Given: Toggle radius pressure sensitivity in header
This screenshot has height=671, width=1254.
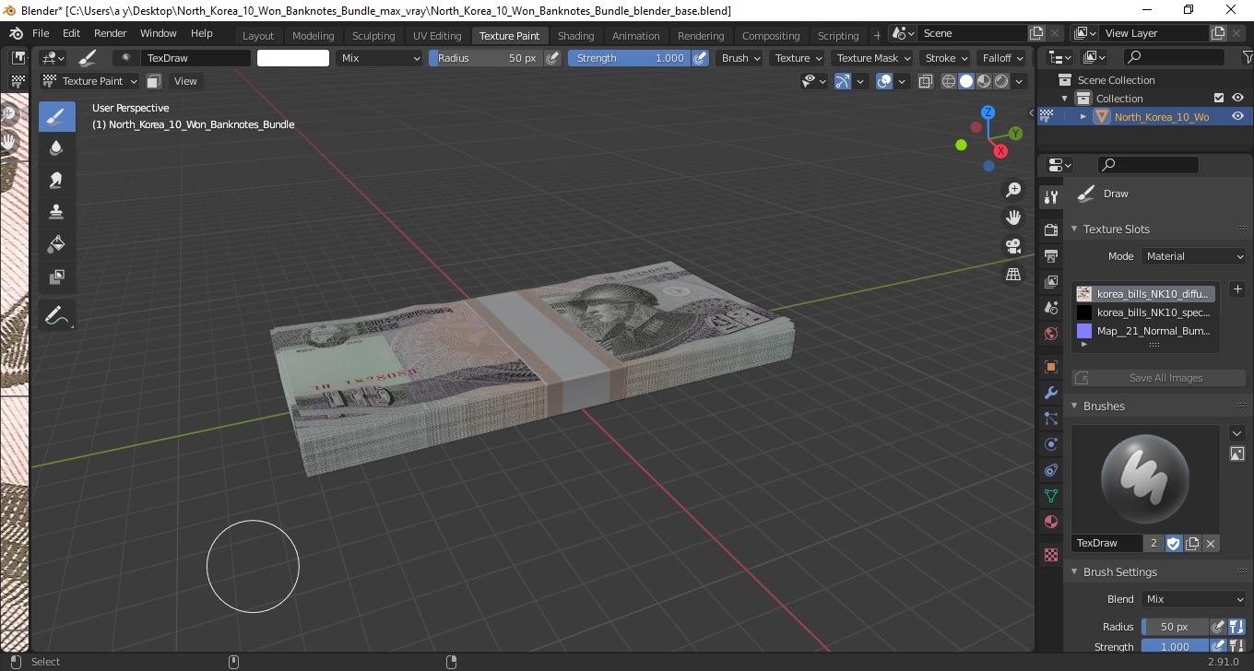Looking at the screenshot, I should tap(552, 58).
